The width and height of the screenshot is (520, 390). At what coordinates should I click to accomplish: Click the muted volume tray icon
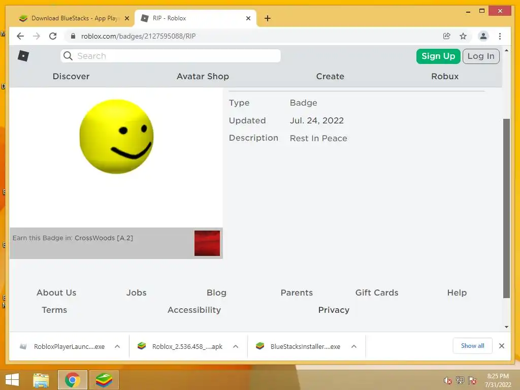click(x=447, y=380)
